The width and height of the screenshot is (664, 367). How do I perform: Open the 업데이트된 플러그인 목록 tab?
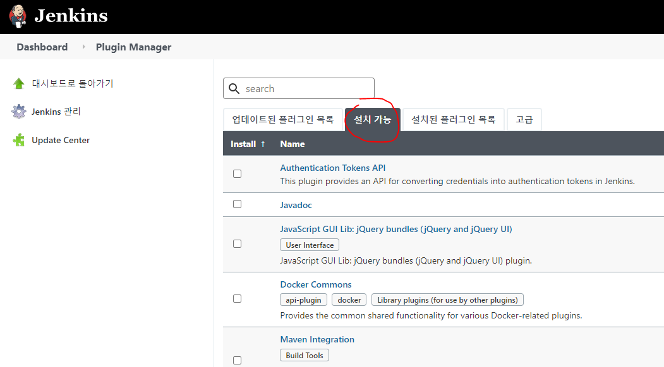283,120
